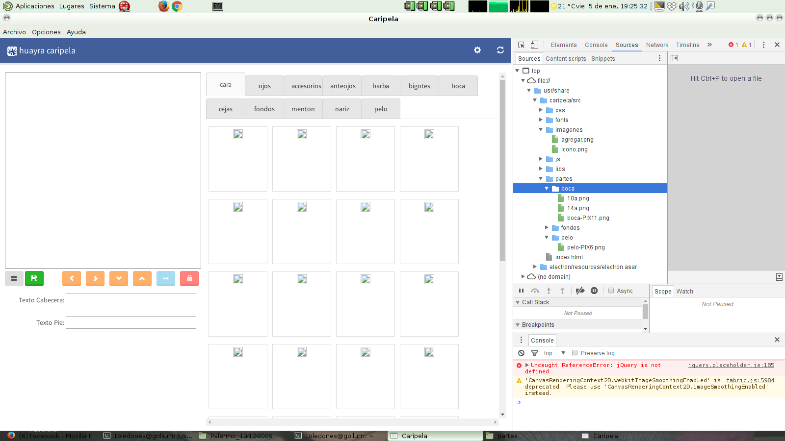The width and height of the screenshot is (785, 441).
Task: Open the Sources navigator more-options dots
Action: (x=659, y=58)
